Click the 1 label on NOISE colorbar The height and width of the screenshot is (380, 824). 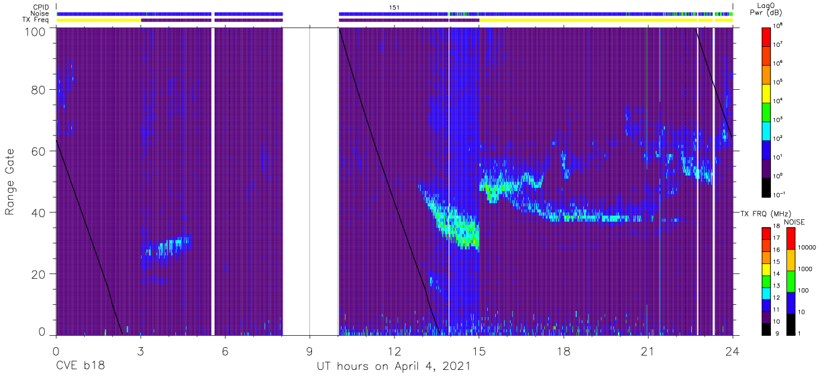(x=801, y=333)
